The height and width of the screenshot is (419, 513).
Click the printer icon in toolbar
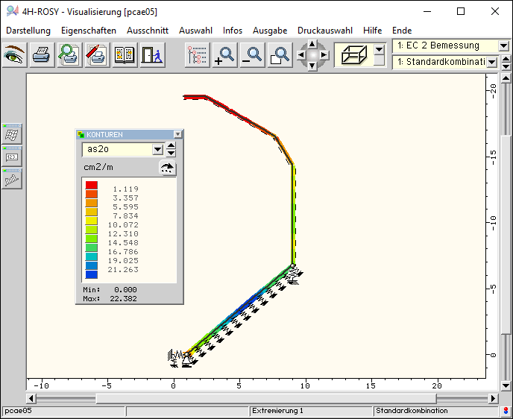(42, 55)
